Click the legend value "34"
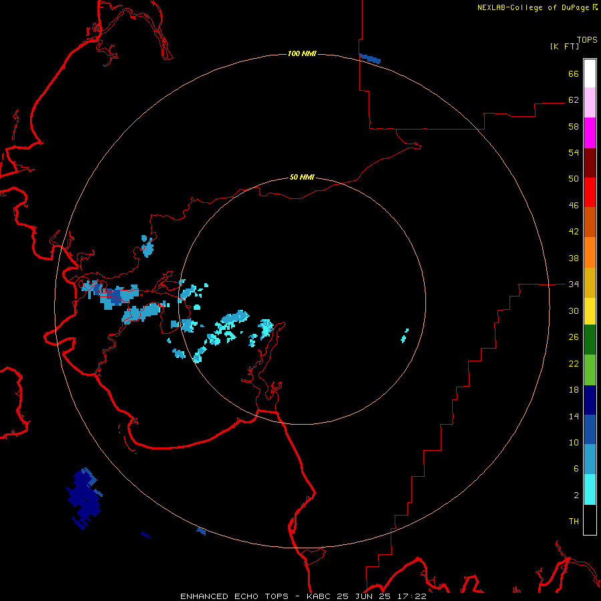This screenshot has height=601, width=601. click(574, 284)
